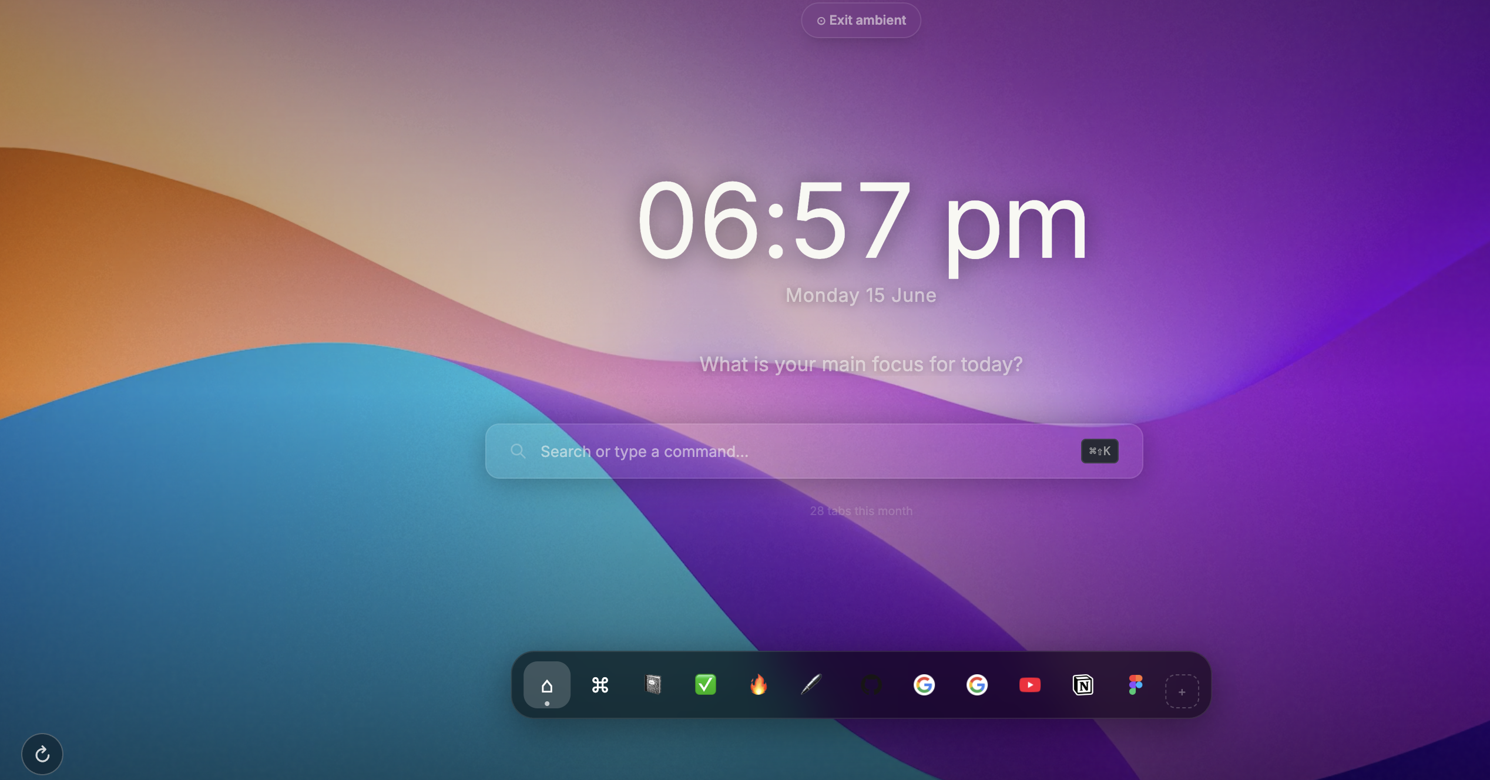The image size is (1490, 780).
Task: Open the notebook icon in the dock
Action: pyautogui.click(x=653, y=685)
